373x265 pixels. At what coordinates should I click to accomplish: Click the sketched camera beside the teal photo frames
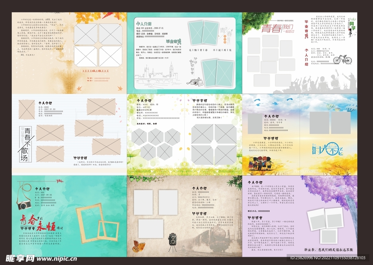pyautogui.click(x=195, y=82)
